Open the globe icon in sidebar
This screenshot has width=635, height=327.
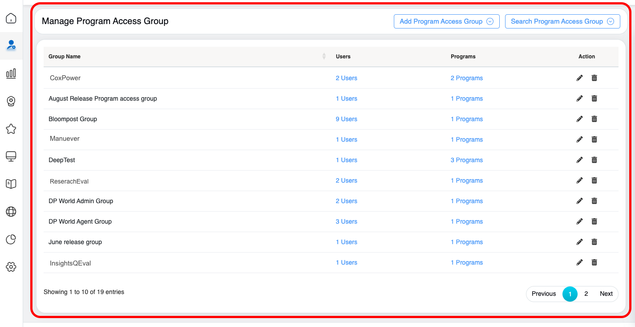tap(11, 212)
